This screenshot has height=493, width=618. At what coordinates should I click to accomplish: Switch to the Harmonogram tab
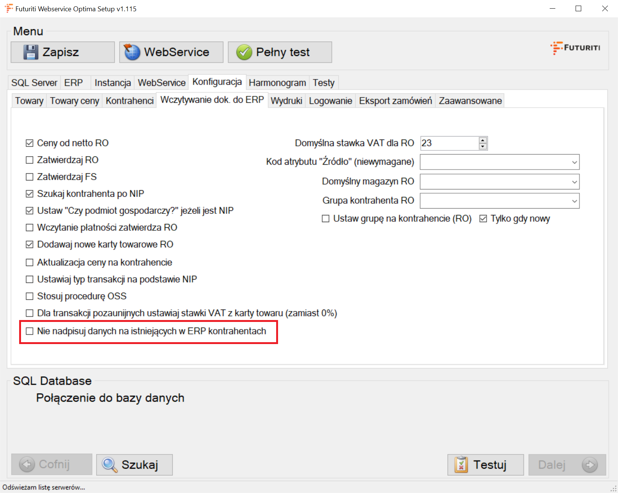click(277, 83)
